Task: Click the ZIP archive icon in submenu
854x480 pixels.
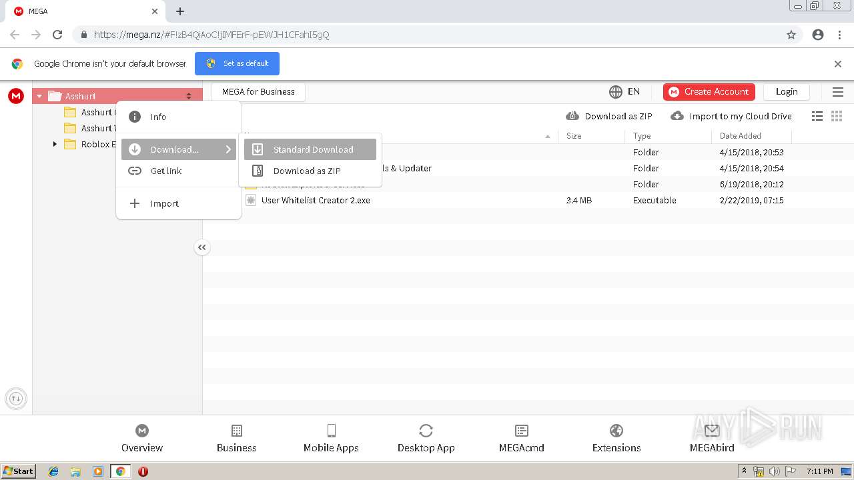Action: coord(258,171)
